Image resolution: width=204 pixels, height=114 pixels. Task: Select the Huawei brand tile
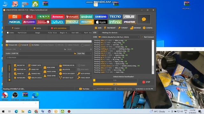[x=29, y=22]
